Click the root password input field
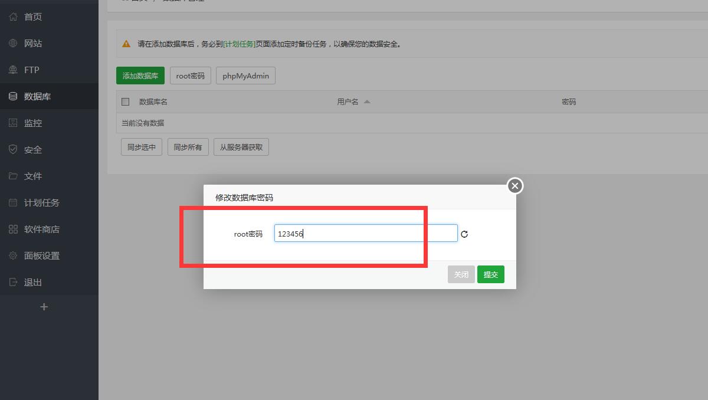This screenshot has height=400, width=708. click(366, 234)
